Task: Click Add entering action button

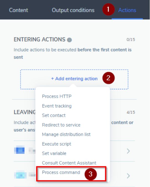Action: click(74, 79)
